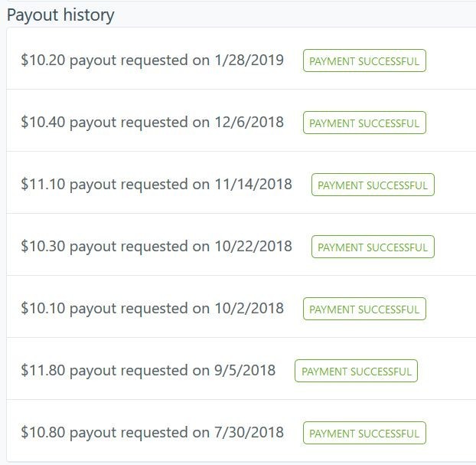Click the $10.20 amount text
The width and height of the screenshot is (476, 465).
pyautogui.click(x=43, y=60)
